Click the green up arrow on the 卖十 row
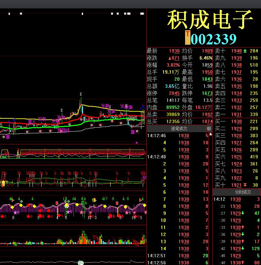The image size is (261, 265). [245, 51]
